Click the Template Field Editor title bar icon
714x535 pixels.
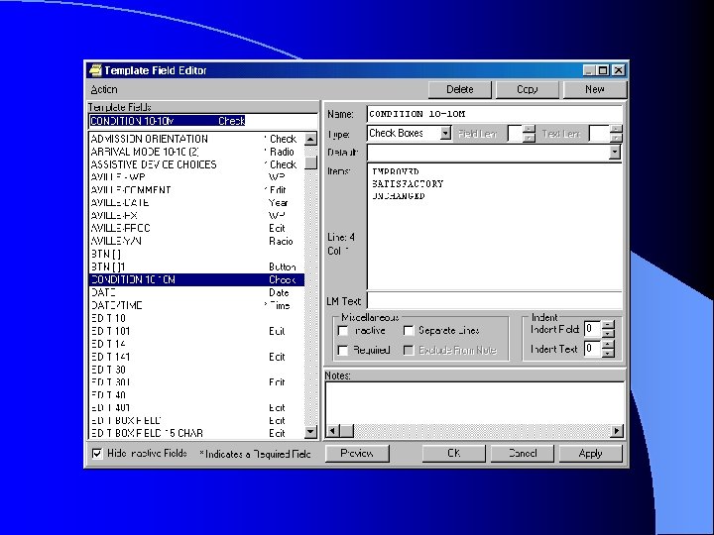(95, 70)
